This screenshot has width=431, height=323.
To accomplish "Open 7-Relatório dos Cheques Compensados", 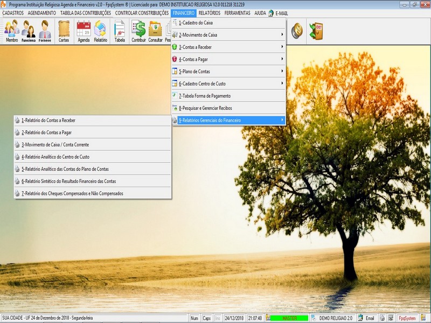I will point(93,193).
